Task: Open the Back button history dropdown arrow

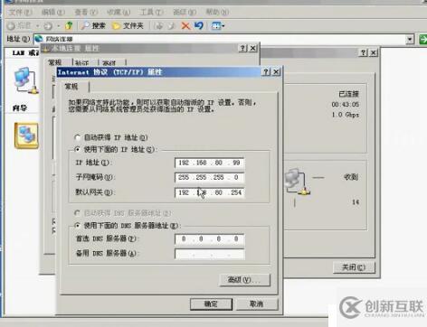Action: 38,26
